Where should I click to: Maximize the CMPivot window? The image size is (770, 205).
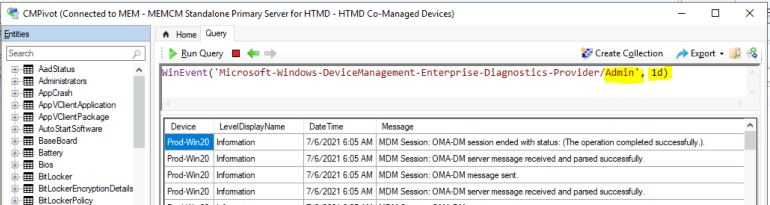pyautogui.click(x=715, y=13)
